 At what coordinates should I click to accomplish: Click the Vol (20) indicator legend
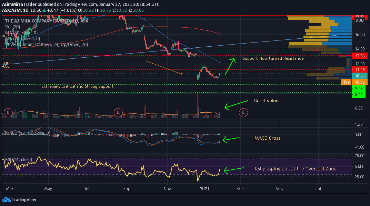point(12,27)
